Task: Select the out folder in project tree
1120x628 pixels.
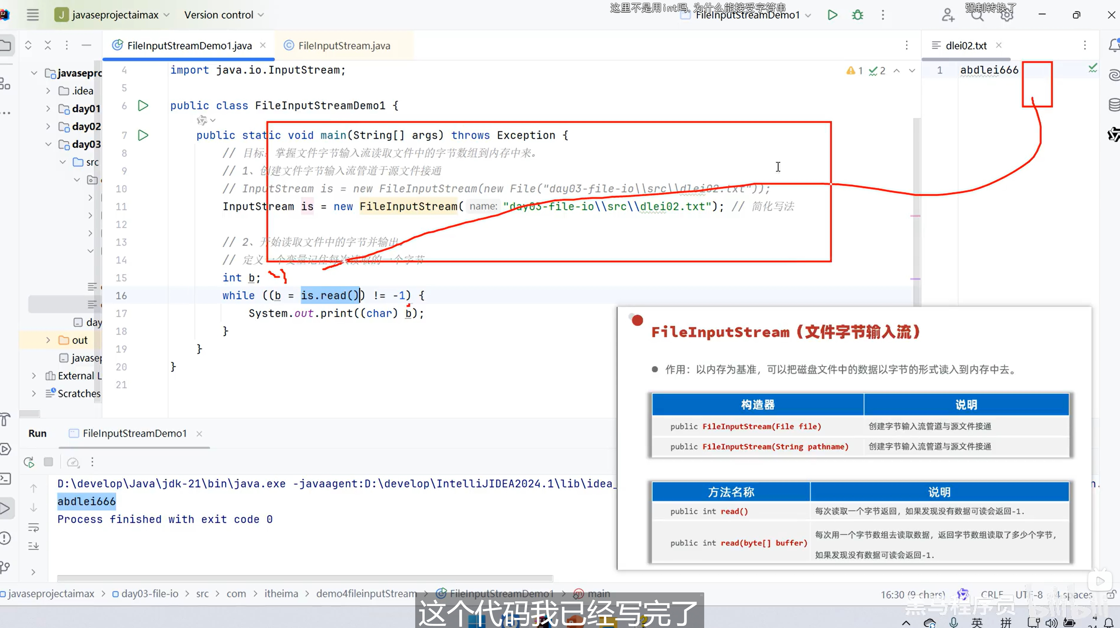Action: pos(80,340)
